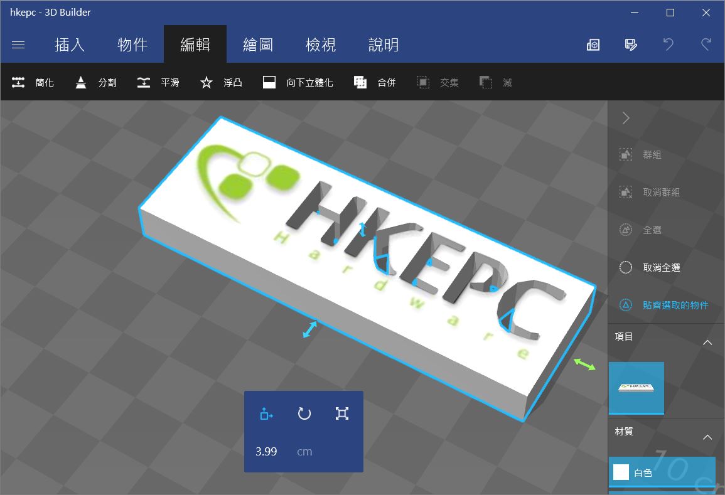This screenshot has width=725, height=495.
Task: Collapse the 材質 section
Action: (707, 437)
